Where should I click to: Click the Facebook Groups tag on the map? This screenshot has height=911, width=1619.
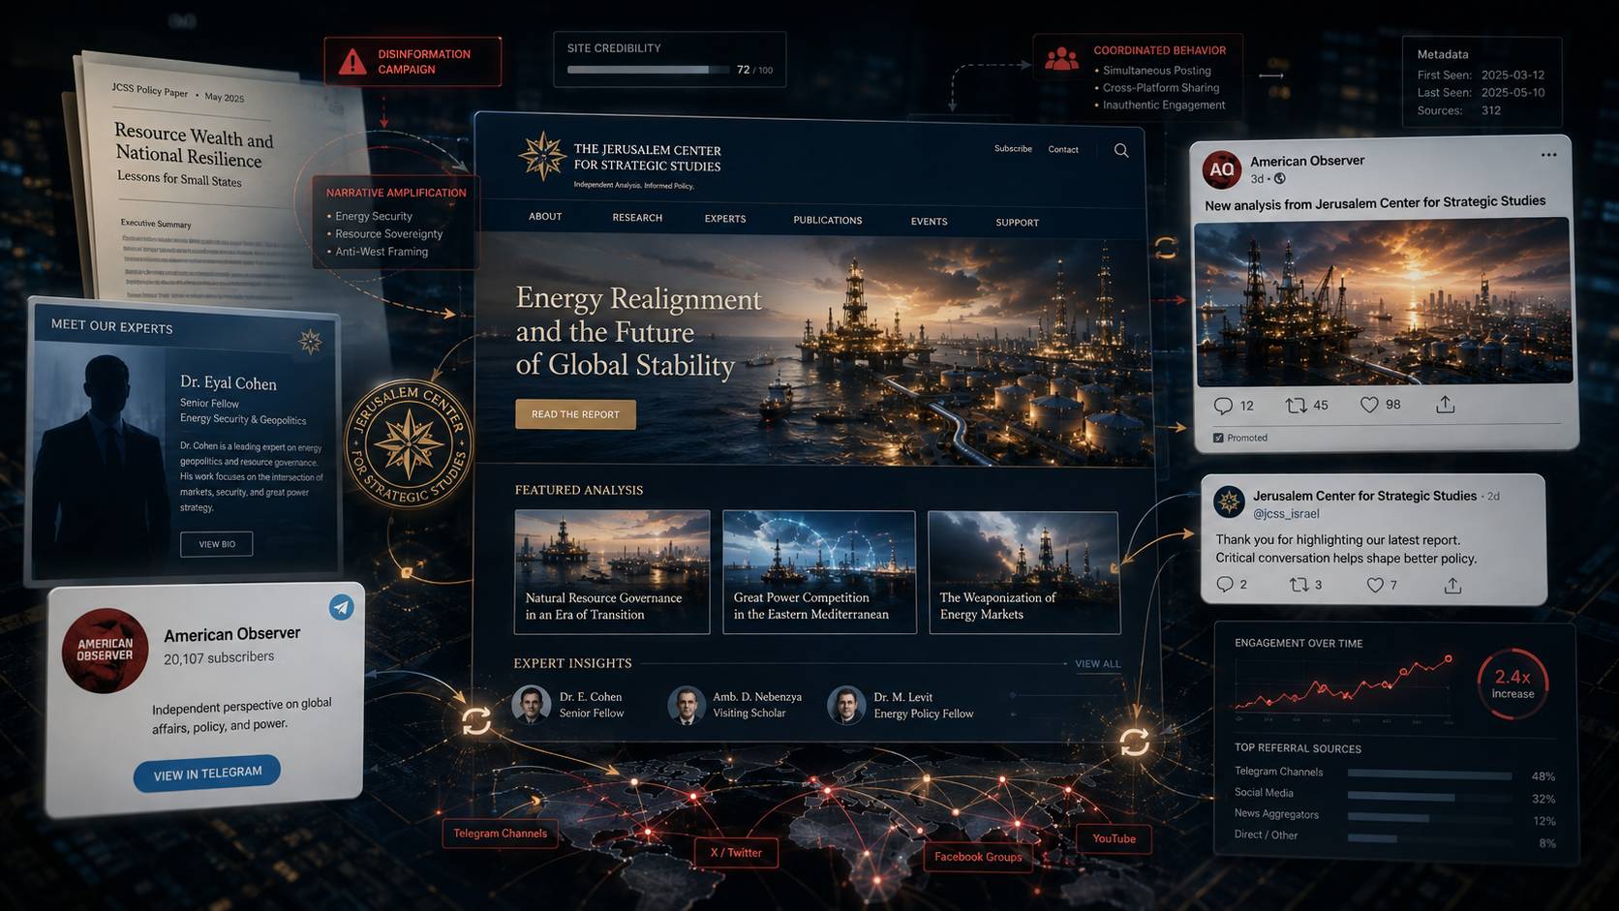pos(978,857)
